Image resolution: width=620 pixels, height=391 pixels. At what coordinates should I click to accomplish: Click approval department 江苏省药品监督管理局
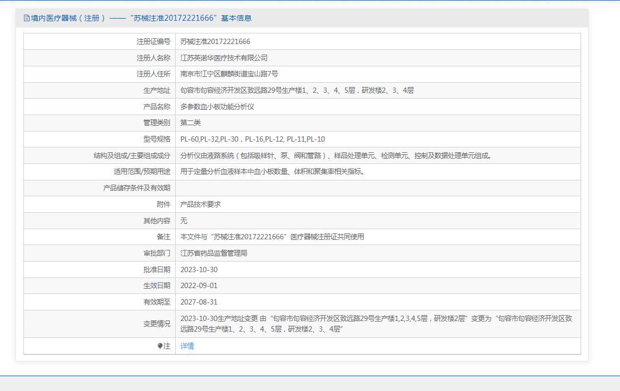coord(213,254)
